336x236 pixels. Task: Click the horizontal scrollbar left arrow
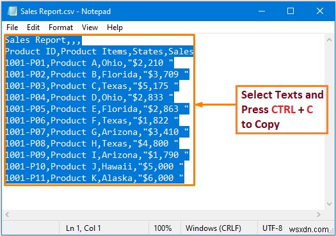click(x=7, y=214)
